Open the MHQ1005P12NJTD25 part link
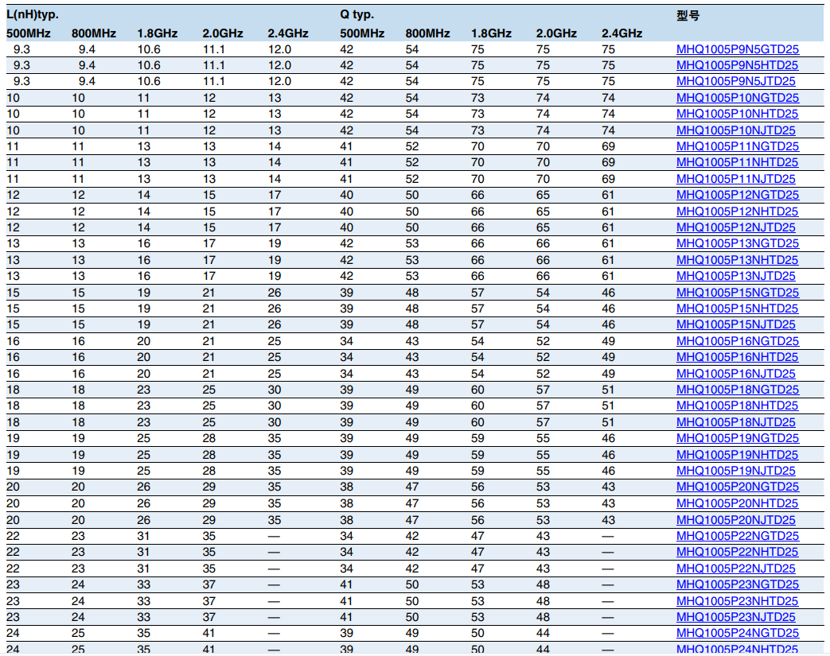 736,227
